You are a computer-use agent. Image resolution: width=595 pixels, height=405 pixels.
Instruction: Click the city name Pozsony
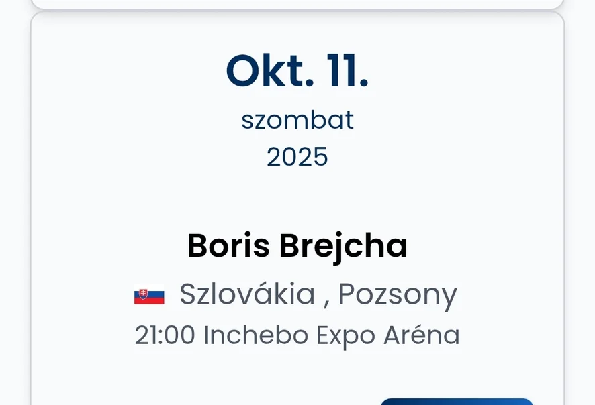(397, 294)
